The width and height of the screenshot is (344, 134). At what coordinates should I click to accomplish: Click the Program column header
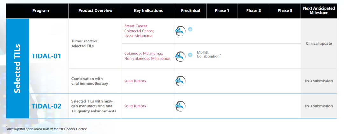click(x=41, y=10)
